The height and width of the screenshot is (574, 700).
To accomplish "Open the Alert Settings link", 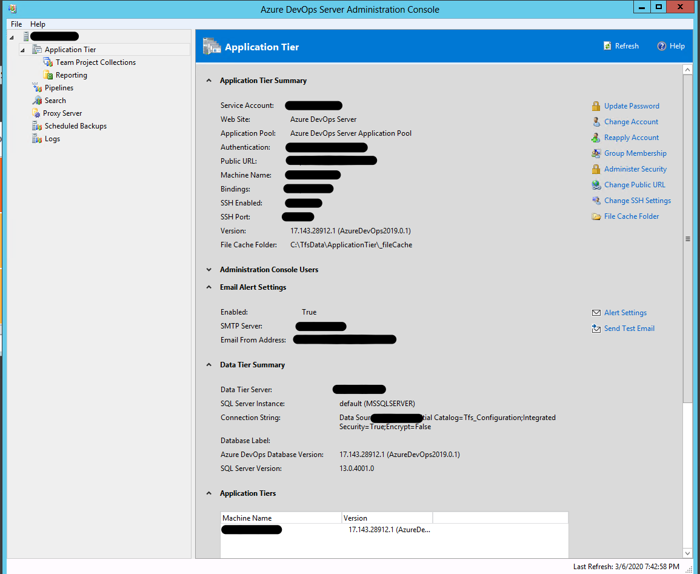I will [625, 313].
